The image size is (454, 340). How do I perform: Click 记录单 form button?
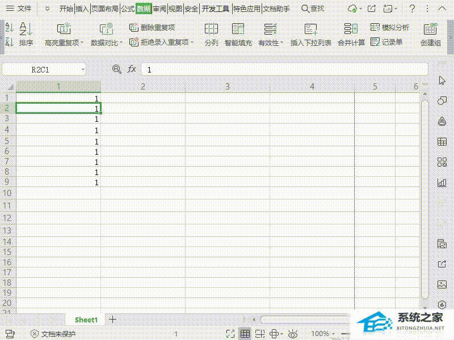coord(386,42)
